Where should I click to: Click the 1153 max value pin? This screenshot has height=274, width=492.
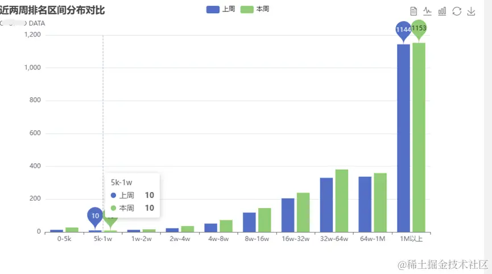[x=419, y=28]
